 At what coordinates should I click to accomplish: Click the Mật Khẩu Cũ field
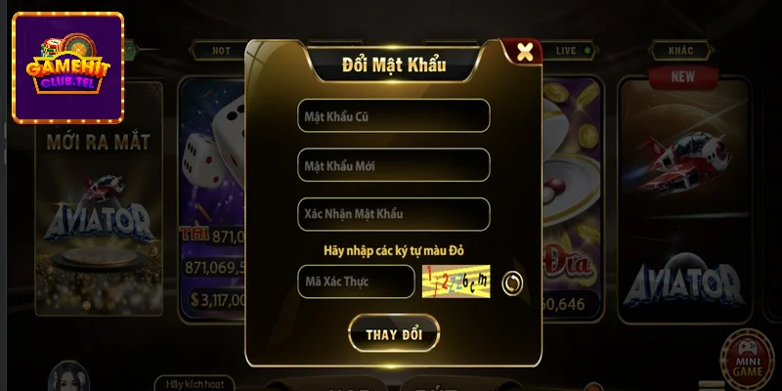tap(394, 115)
